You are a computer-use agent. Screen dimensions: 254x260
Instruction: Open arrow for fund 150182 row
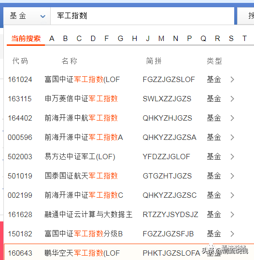point(232,234)
